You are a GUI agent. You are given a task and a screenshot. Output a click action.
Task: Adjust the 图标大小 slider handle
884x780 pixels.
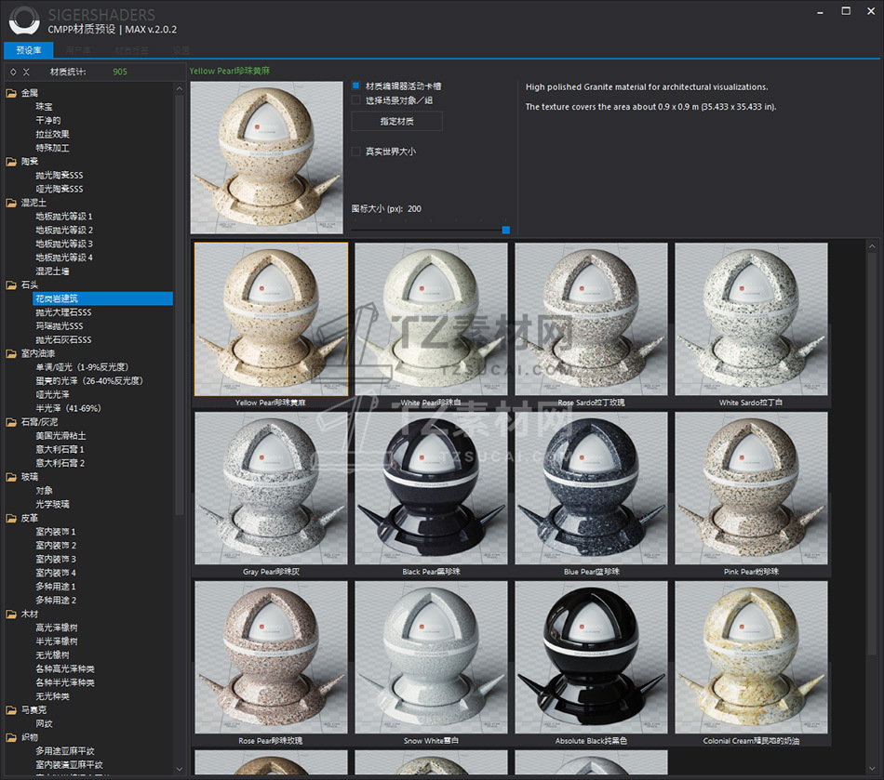coord(505,230)
